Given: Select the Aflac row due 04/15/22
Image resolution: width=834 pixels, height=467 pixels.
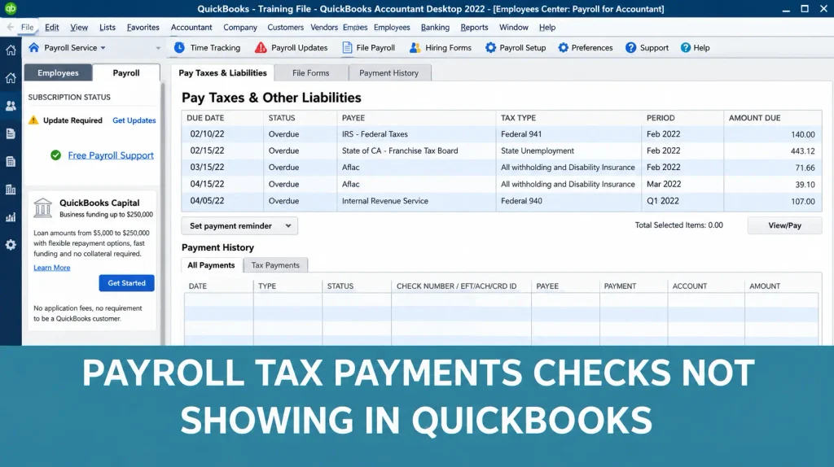Looking at the screenshot, I should point(502,185).
